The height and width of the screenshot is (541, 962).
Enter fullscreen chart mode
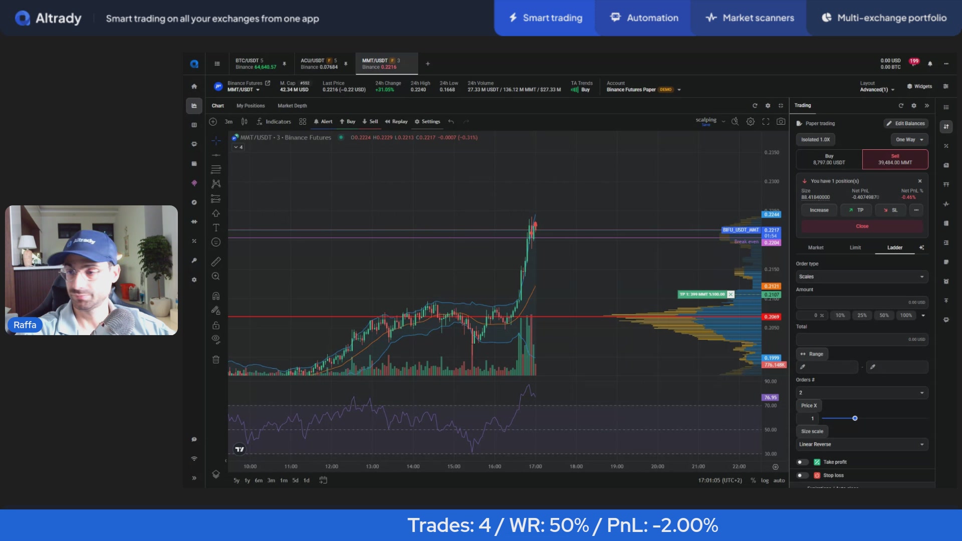[x=766, y=121]
